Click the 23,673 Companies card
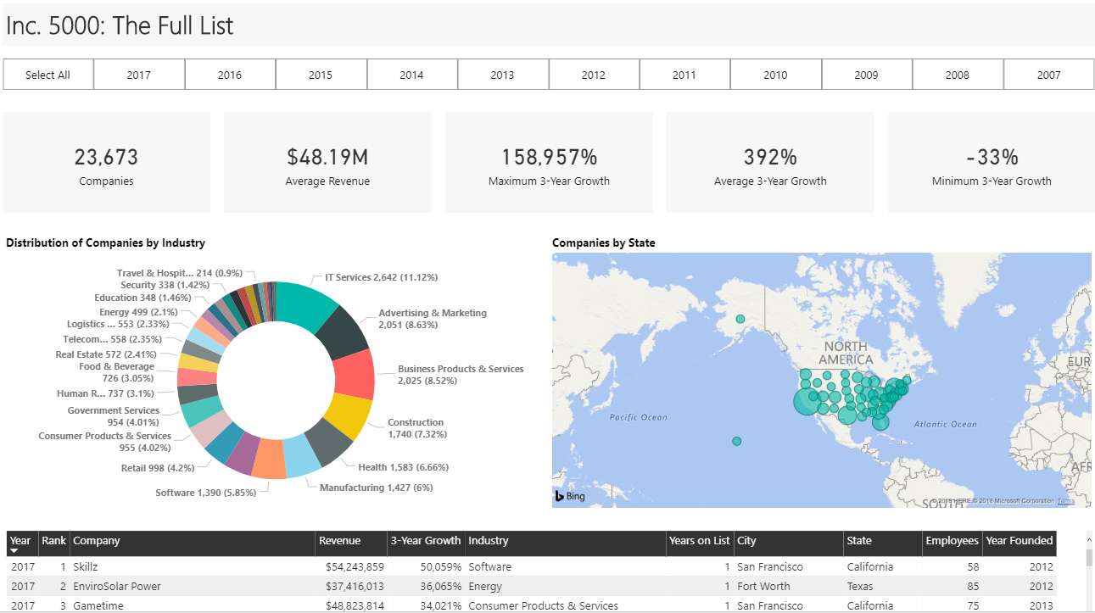Screen dimensions: 1095x613 (106, 162)
